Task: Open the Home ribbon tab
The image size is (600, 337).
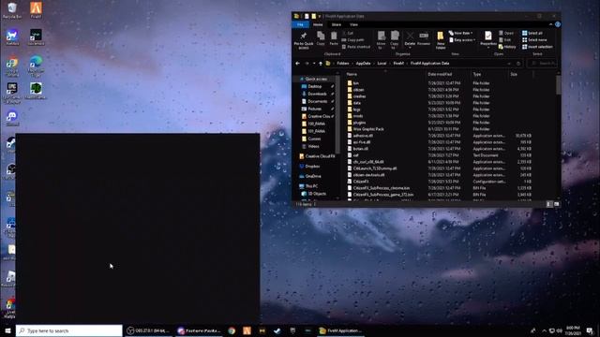Action: (318, 25)
